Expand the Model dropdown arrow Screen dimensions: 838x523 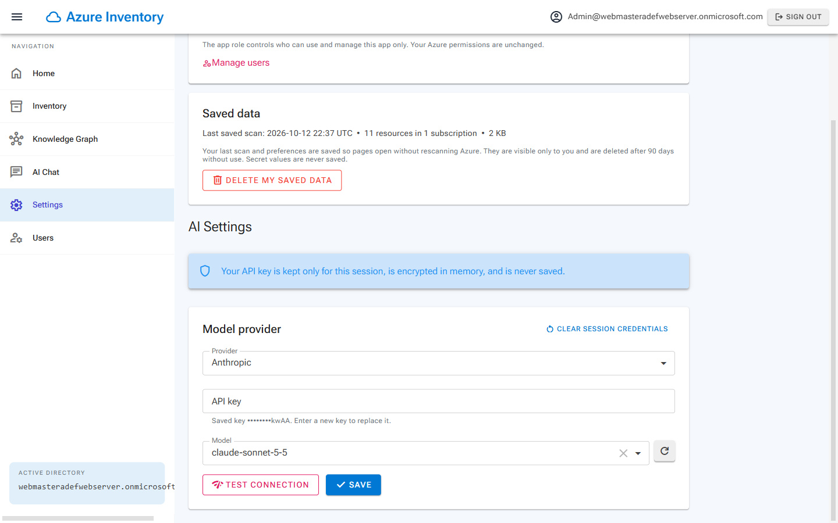(x=638, y=453)
